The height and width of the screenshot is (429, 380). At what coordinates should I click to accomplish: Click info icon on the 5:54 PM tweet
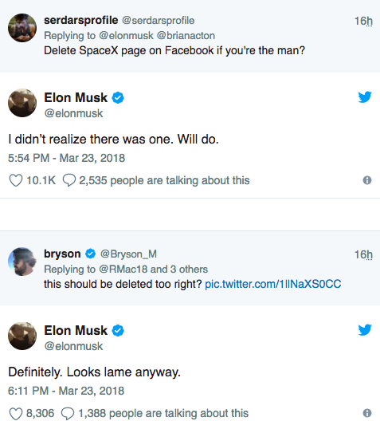pyautogui.click(x=367, y=180)
